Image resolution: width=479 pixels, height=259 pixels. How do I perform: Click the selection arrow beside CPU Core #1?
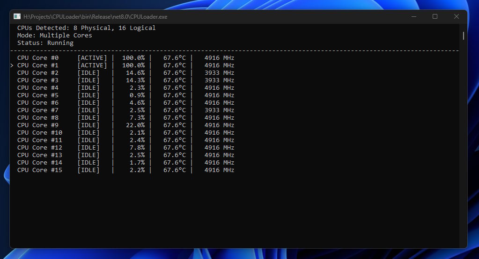pos(12,65)
